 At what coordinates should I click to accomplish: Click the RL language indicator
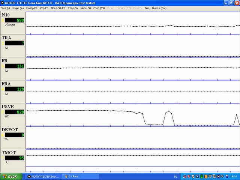(x=176, y=177)
